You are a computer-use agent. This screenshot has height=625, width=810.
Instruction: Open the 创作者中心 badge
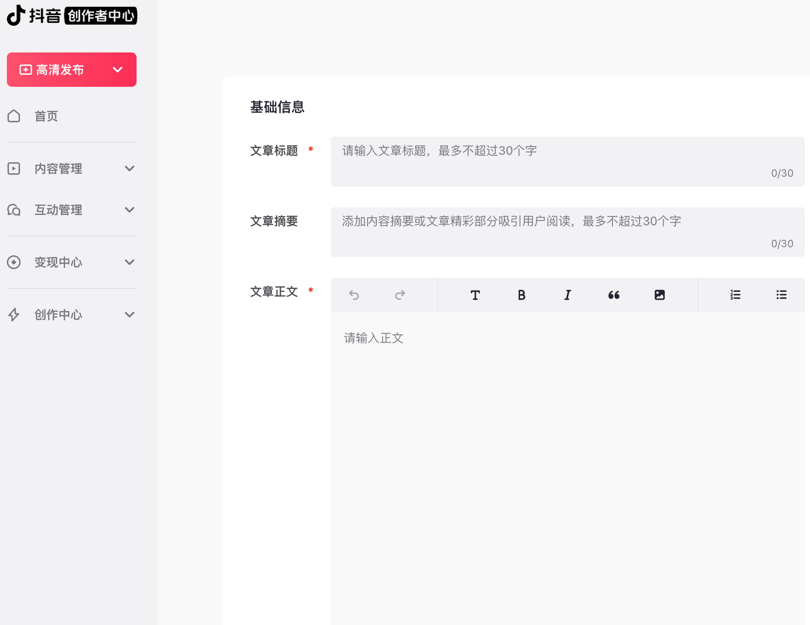100,16
